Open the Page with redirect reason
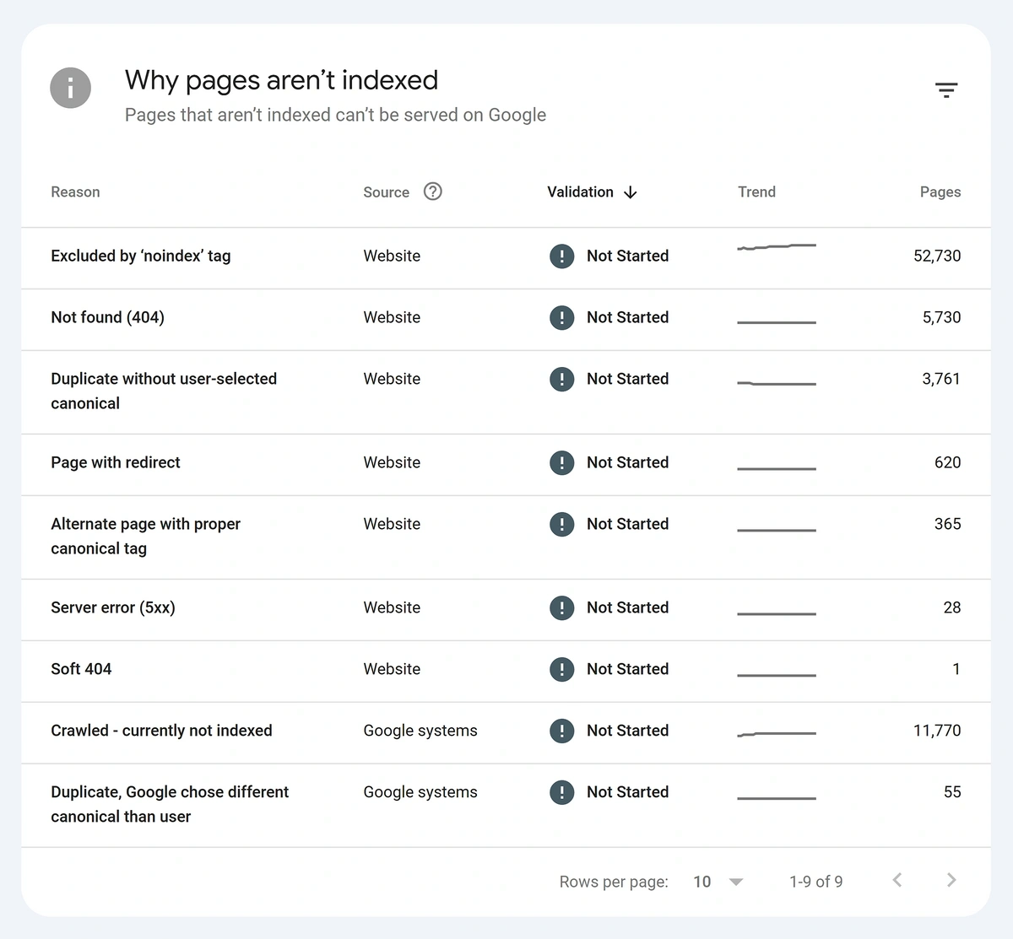The image size is (1013, 939). (x=116, y=462)
